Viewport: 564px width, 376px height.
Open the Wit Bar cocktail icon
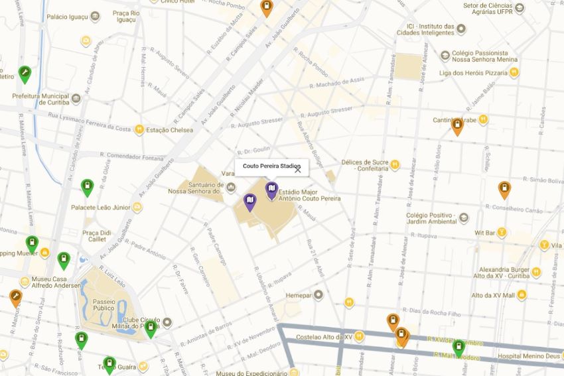point(502,233)
